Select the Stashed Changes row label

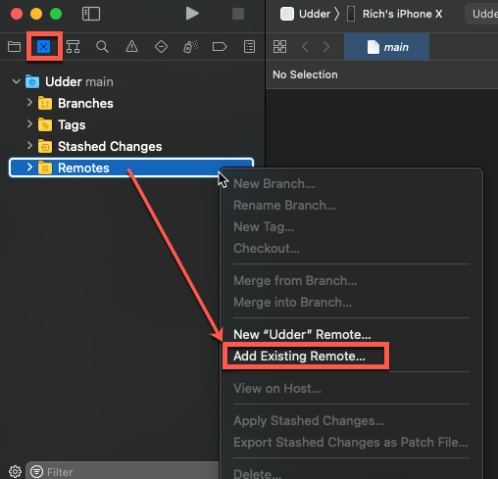coord(110,147)
